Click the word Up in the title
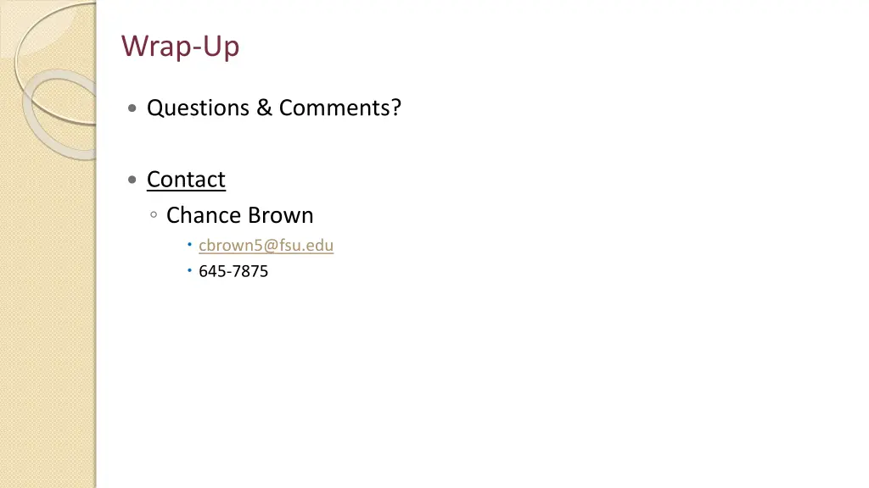The image size is (869, 488). (x=221, y=47)
